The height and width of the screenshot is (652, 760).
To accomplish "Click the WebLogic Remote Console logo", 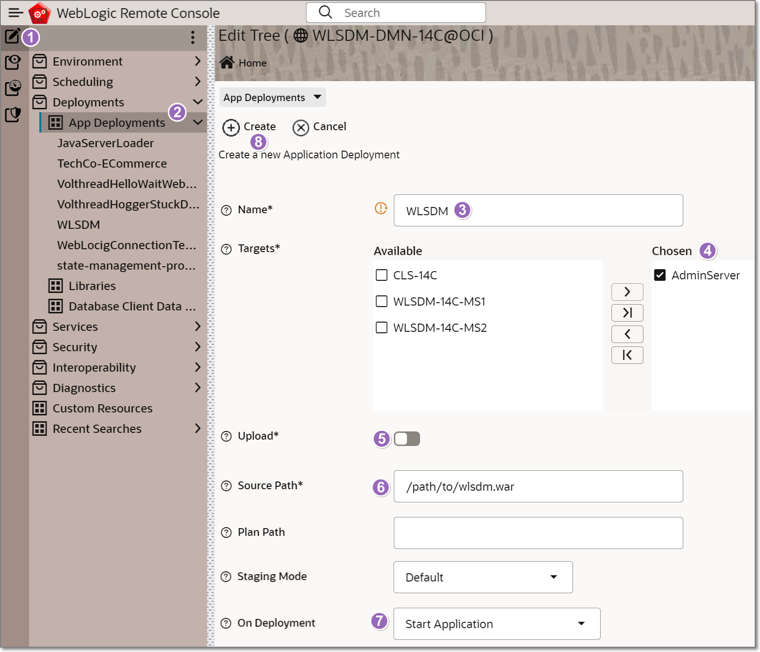I will click(40, 13).
